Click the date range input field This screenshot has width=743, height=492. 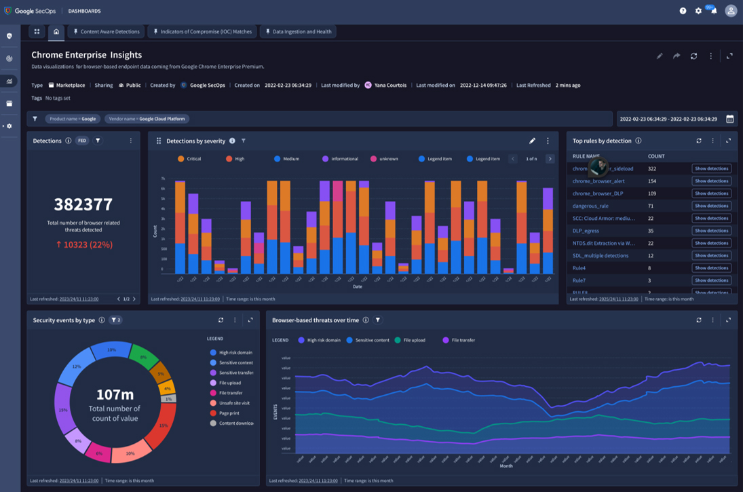click(668, 119)
